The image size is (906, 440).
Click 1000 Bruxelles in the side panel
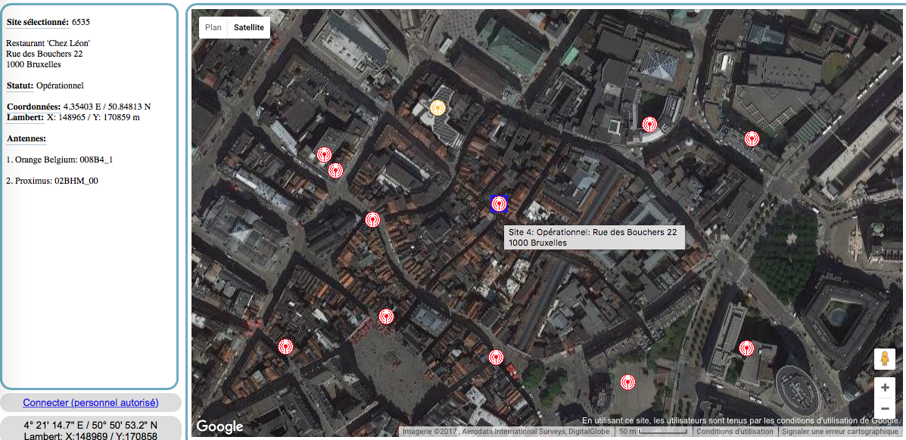pyautogui.click(x=33, y=64)
